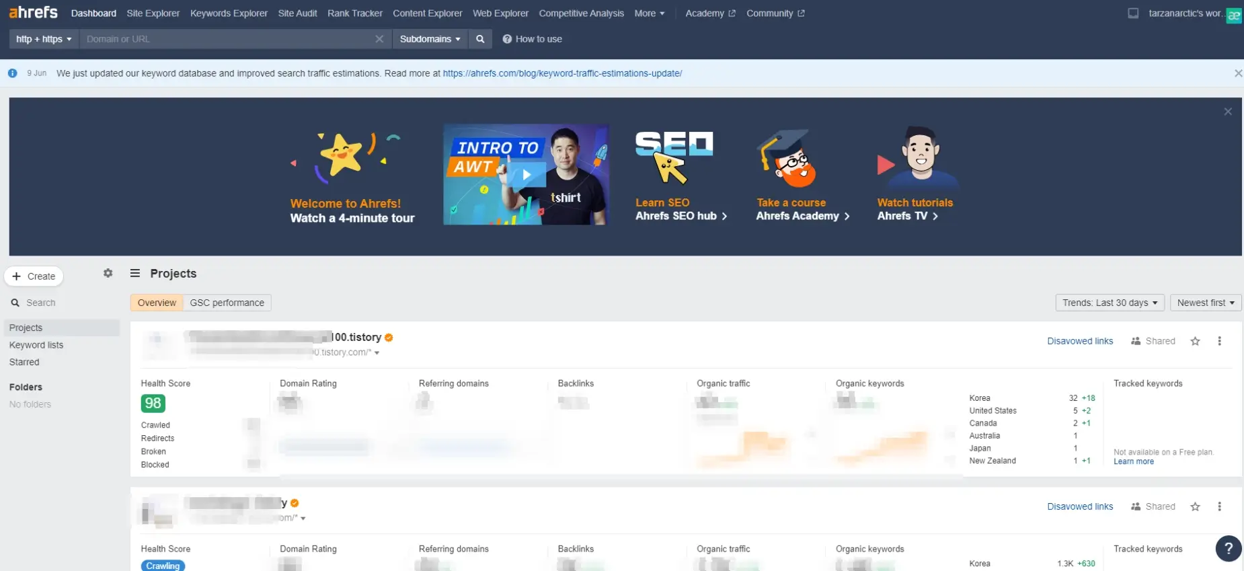Screen dimensions: 1244x571
Task: Open Ahrefs TV tutorials link
Action: click(907, 216)
